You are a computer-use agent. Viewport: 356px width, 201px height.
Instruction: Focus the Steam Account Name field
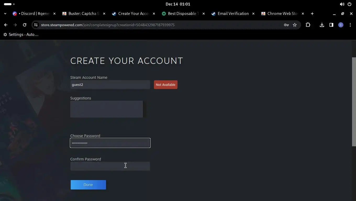110,85
